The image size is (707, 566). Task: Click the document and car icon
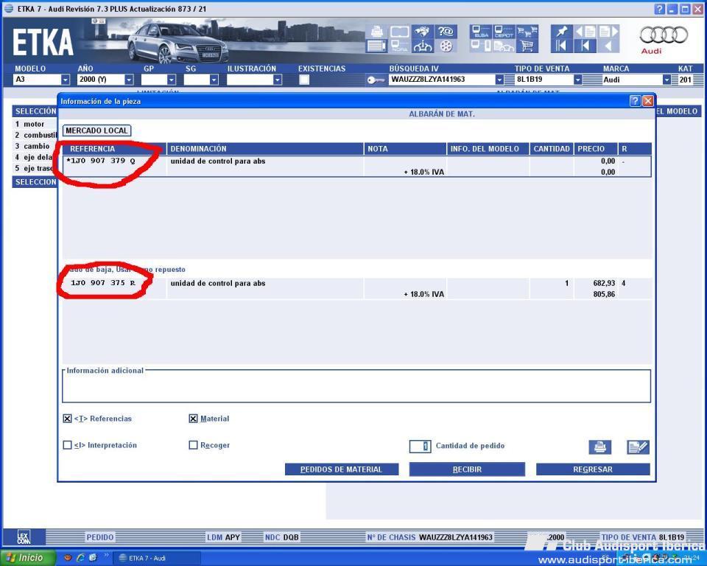coord(504,46)
